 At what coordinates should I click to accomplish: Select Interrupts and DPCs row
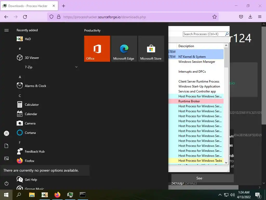click(x=196, y=71)
